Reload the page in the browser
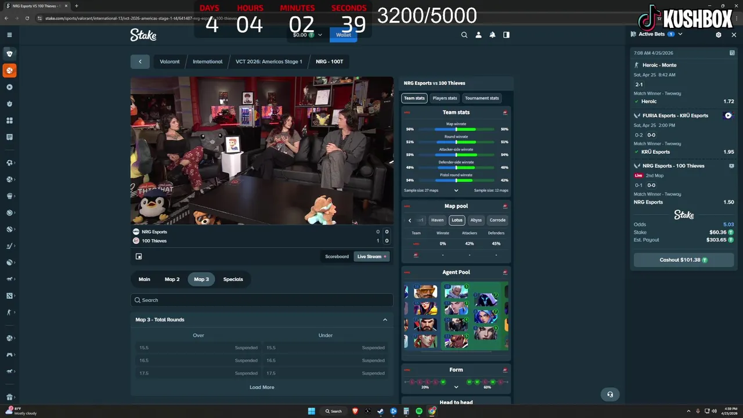 pyautogui.click(x=27, y=18)
